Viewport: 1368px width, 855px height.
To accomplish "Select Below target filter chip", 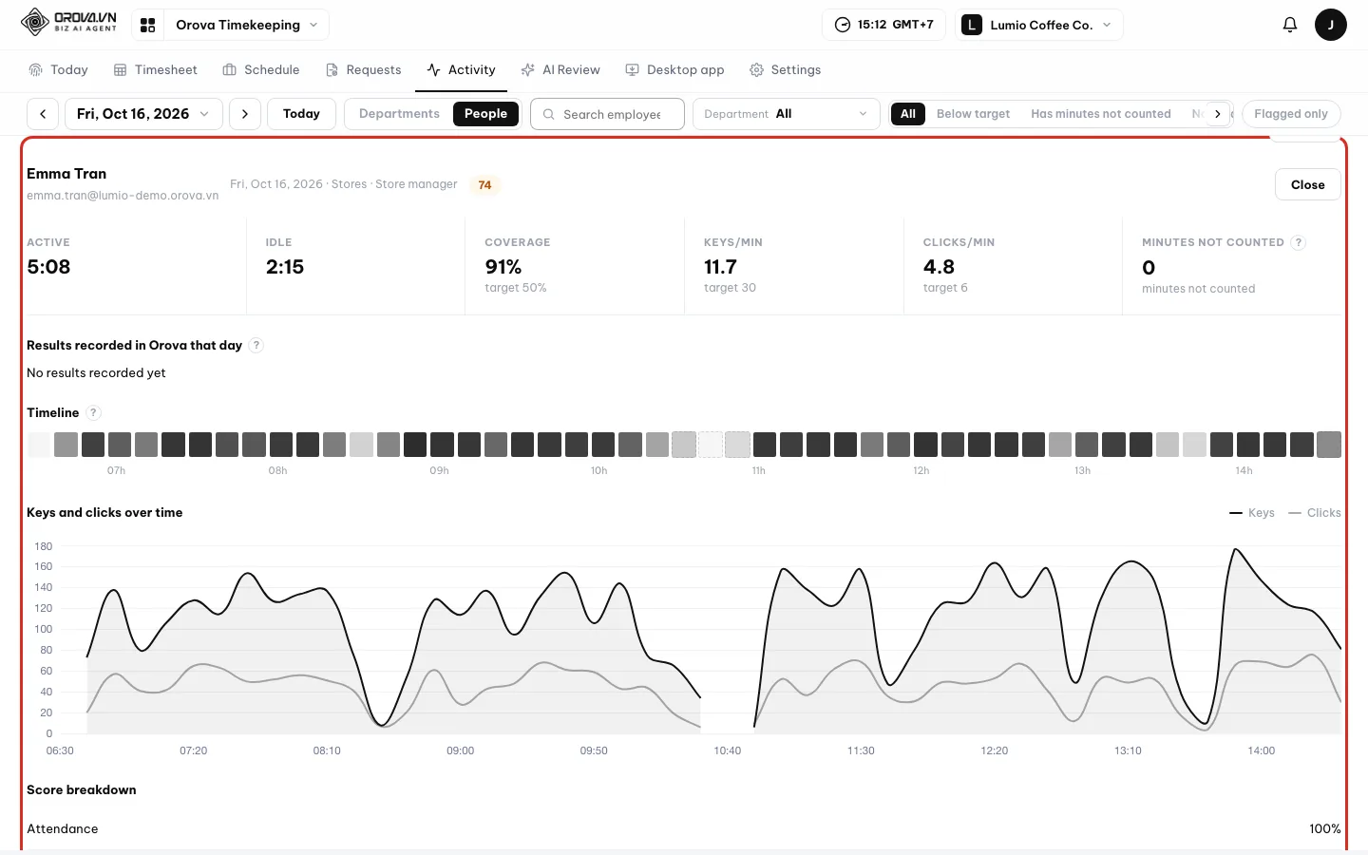I will 973,114.
